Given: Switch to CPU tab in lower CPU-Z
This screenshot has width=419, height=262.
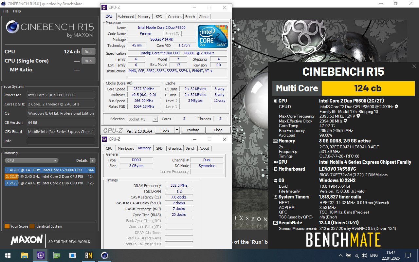Looking at the screenshot, I should coord(109,148).
